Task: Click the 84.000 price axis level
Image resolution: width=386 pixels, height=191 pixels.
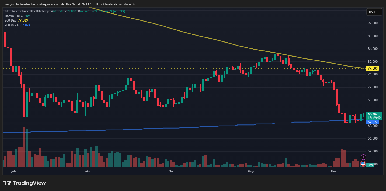Action: point(373,49)
